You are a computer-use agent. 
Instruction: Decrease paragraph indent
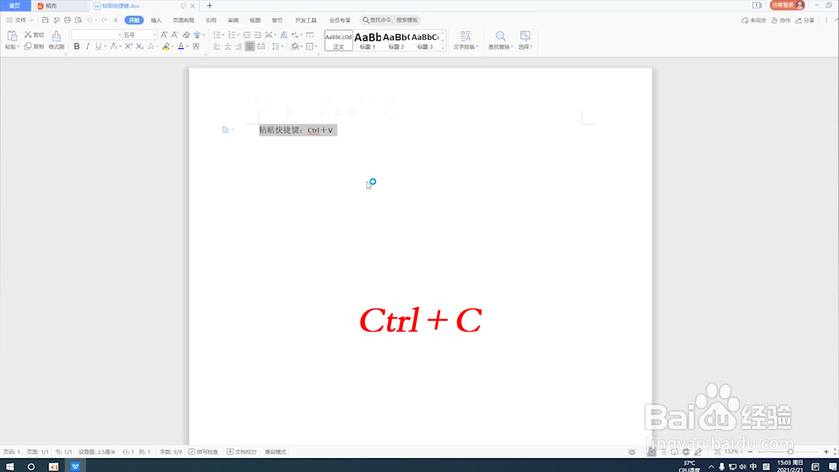click(247, 35)
